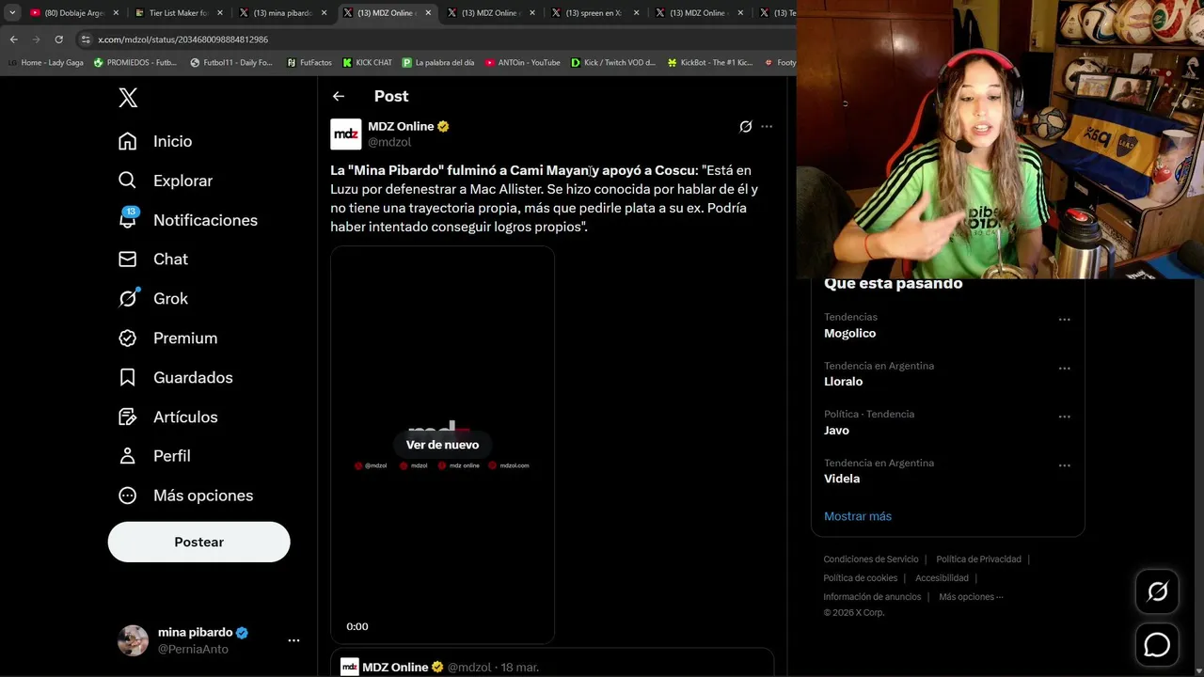
Task: Open MDZ Online avatar on the post
Action: tap(346, 134)
